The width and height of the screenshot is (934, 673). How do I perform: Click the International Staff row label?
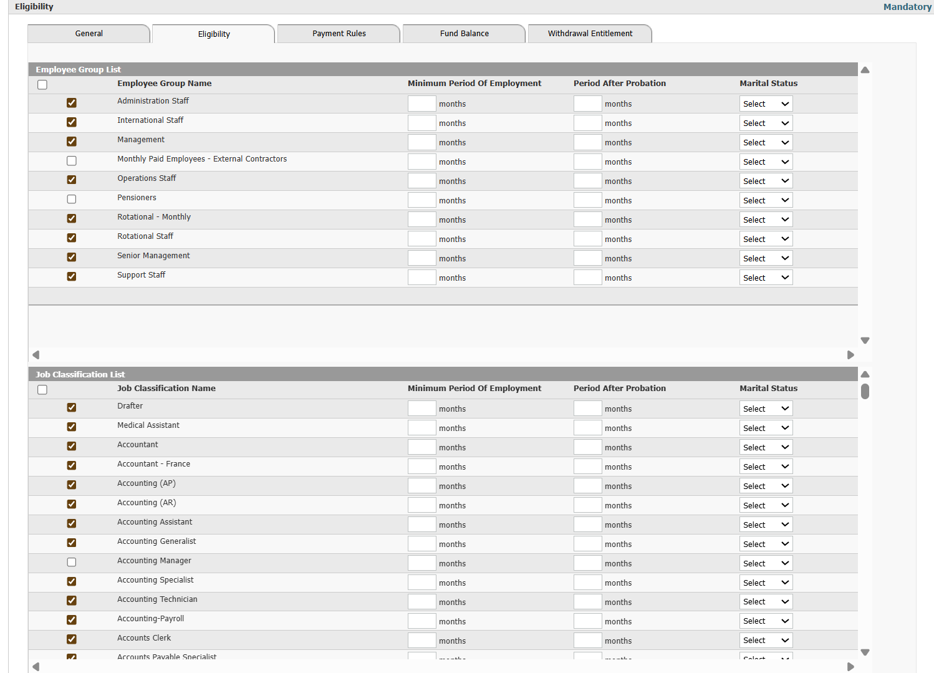(150, 120)
